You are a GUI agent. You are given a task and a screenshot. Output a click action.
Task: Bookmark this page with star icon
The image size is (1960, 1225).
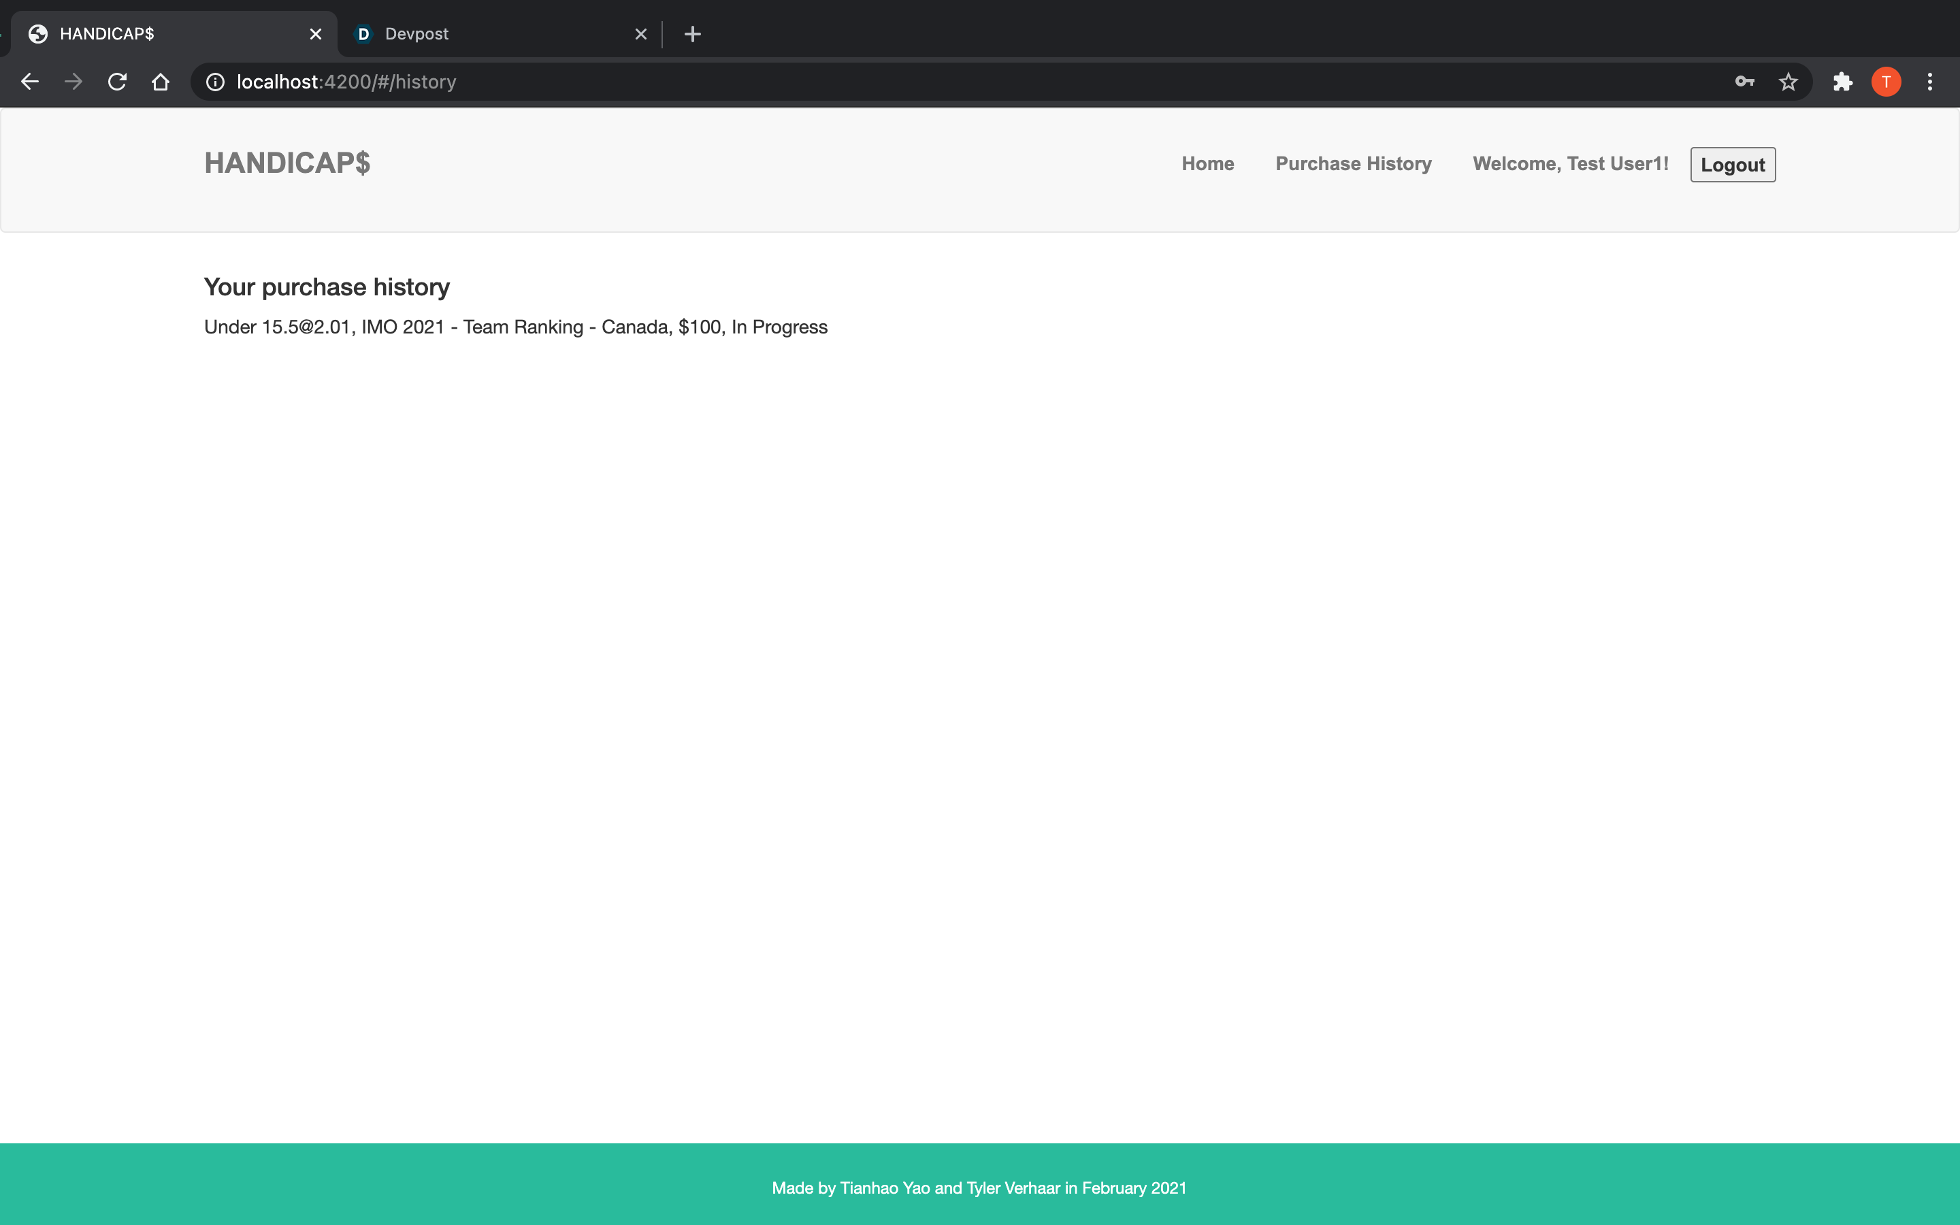pos(1788,82)
